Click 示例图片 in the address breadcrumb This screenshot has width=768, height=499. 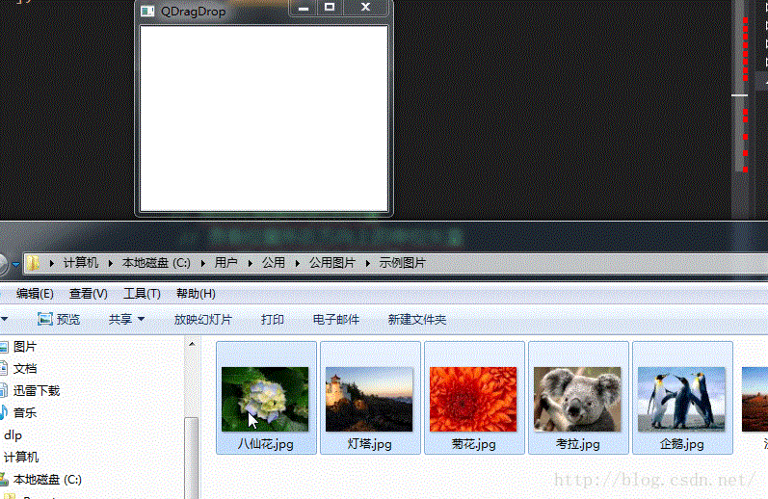(402, 263)
